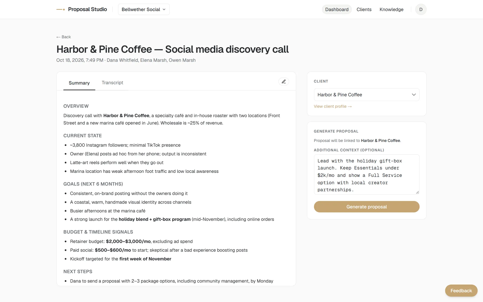The image size is (483, 302).
Task: Open the Feedback button
Action: click(461, 290)
